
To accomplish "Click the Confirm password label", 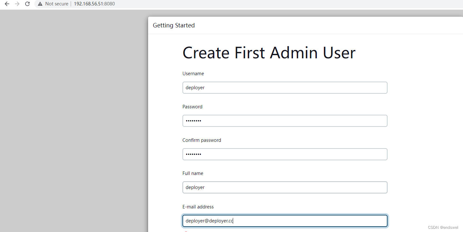I will (202, 140).
